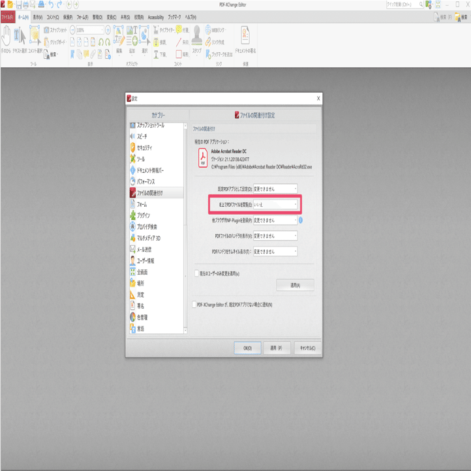Click the Redo arrow icon
Image resolution: width=471 pixels, height=471 pixels.
coord(59,4)
